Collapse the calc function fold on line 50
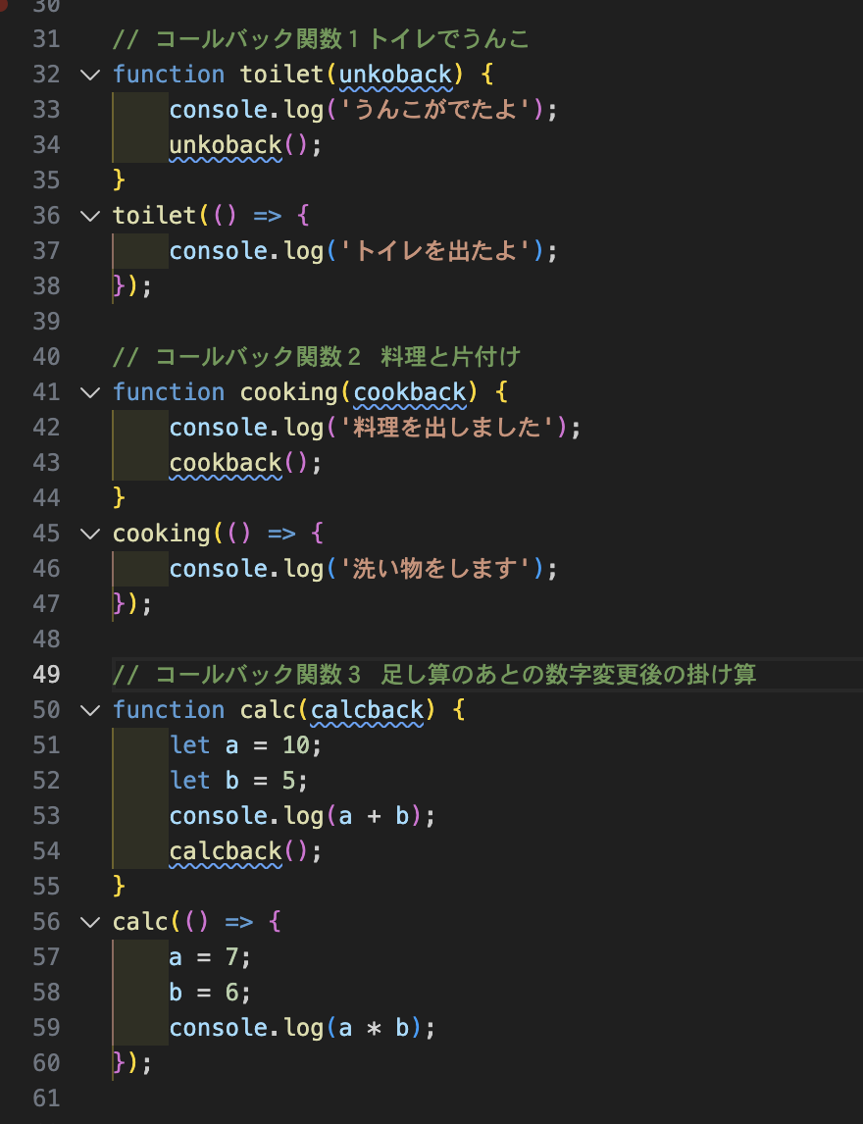 [90, 710]
